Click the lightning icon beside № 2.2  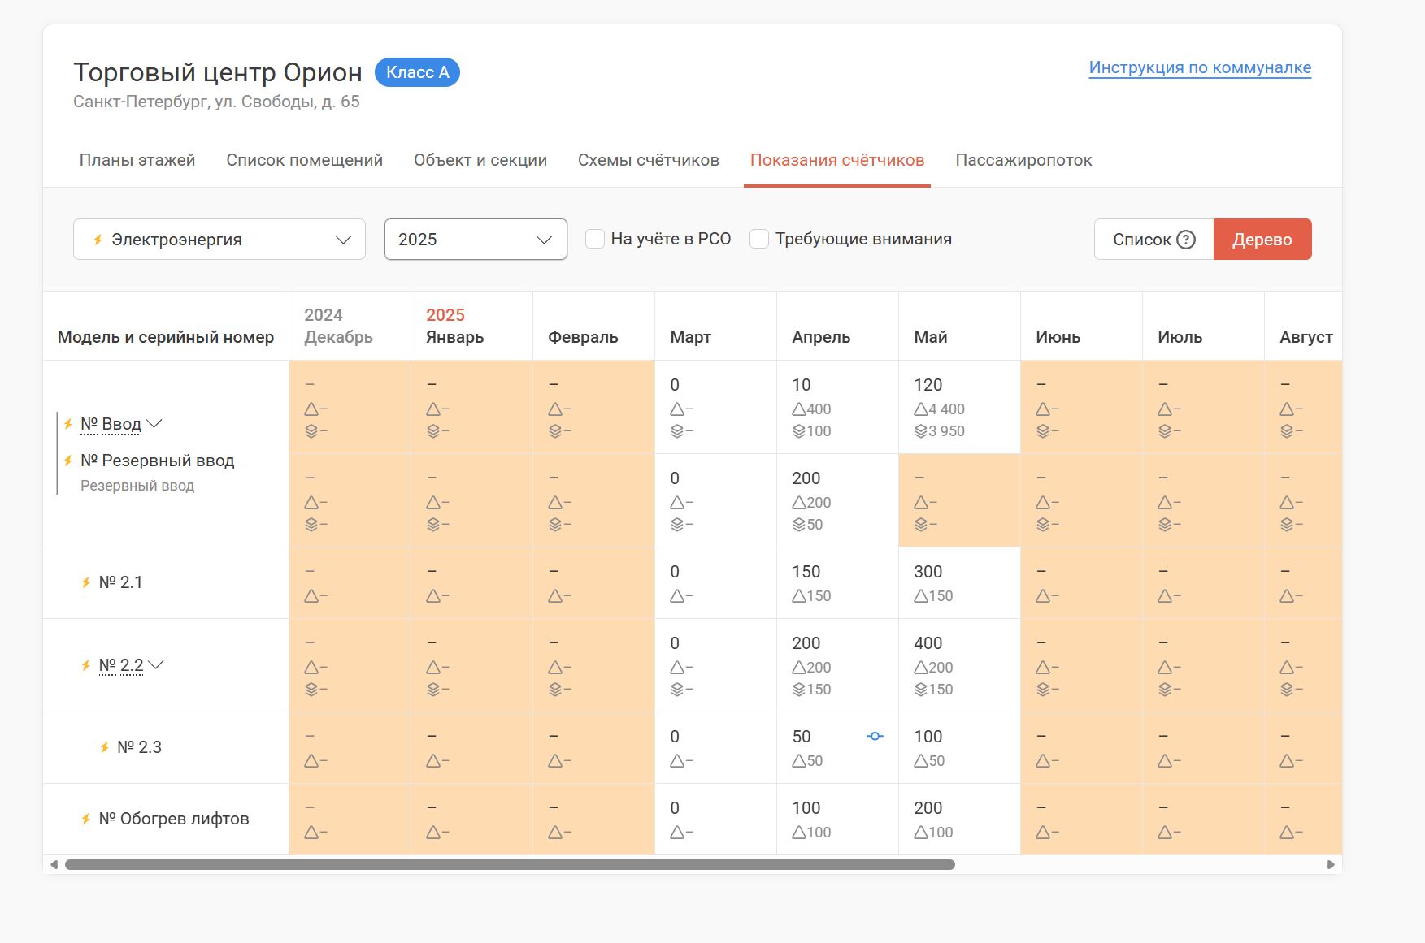85,665
